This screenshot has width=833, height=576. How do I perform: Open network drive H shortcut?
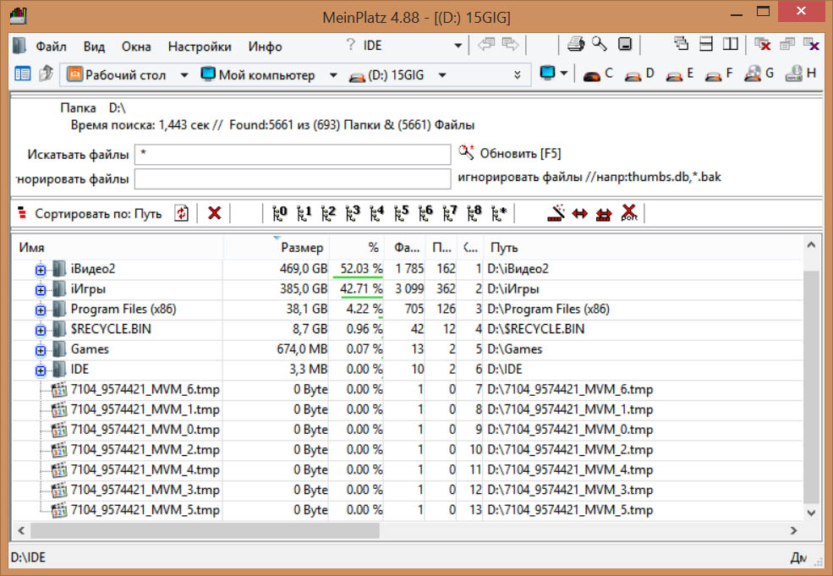[x=799, y=74]
